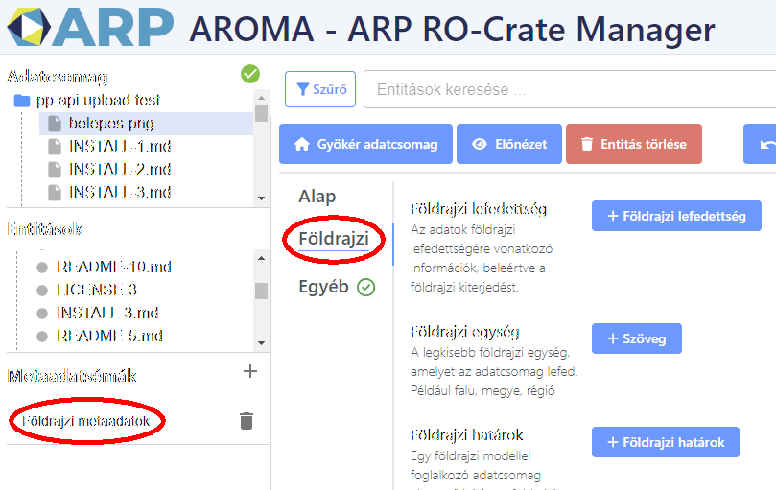Add a Szöveg value for Földrajzi egység
This screenshot has height=490, width=776.
[x=637, y=338]
